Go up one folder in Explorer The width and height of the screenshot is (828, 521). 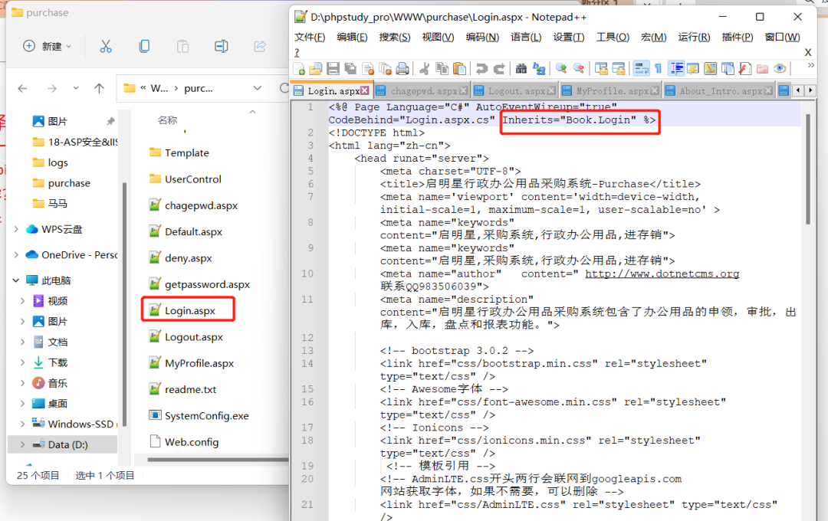pyautogui.click(x=99, y=88)
